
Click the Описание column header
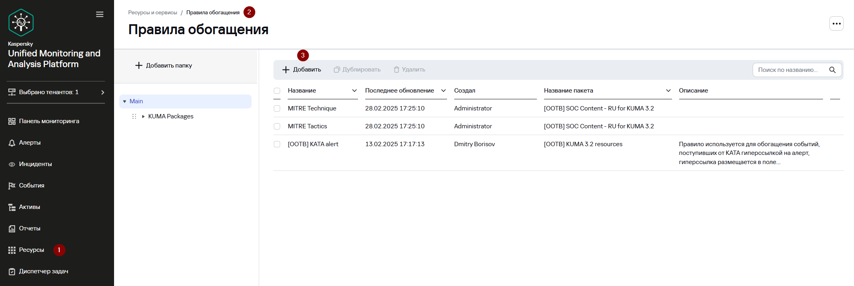pyautogui.click(x=693, y=91)
